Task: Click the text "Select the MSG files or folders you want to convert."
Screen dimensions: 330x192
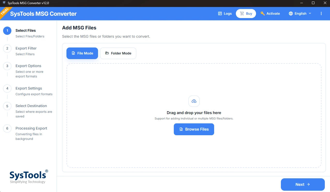Action: click(106, 36)
